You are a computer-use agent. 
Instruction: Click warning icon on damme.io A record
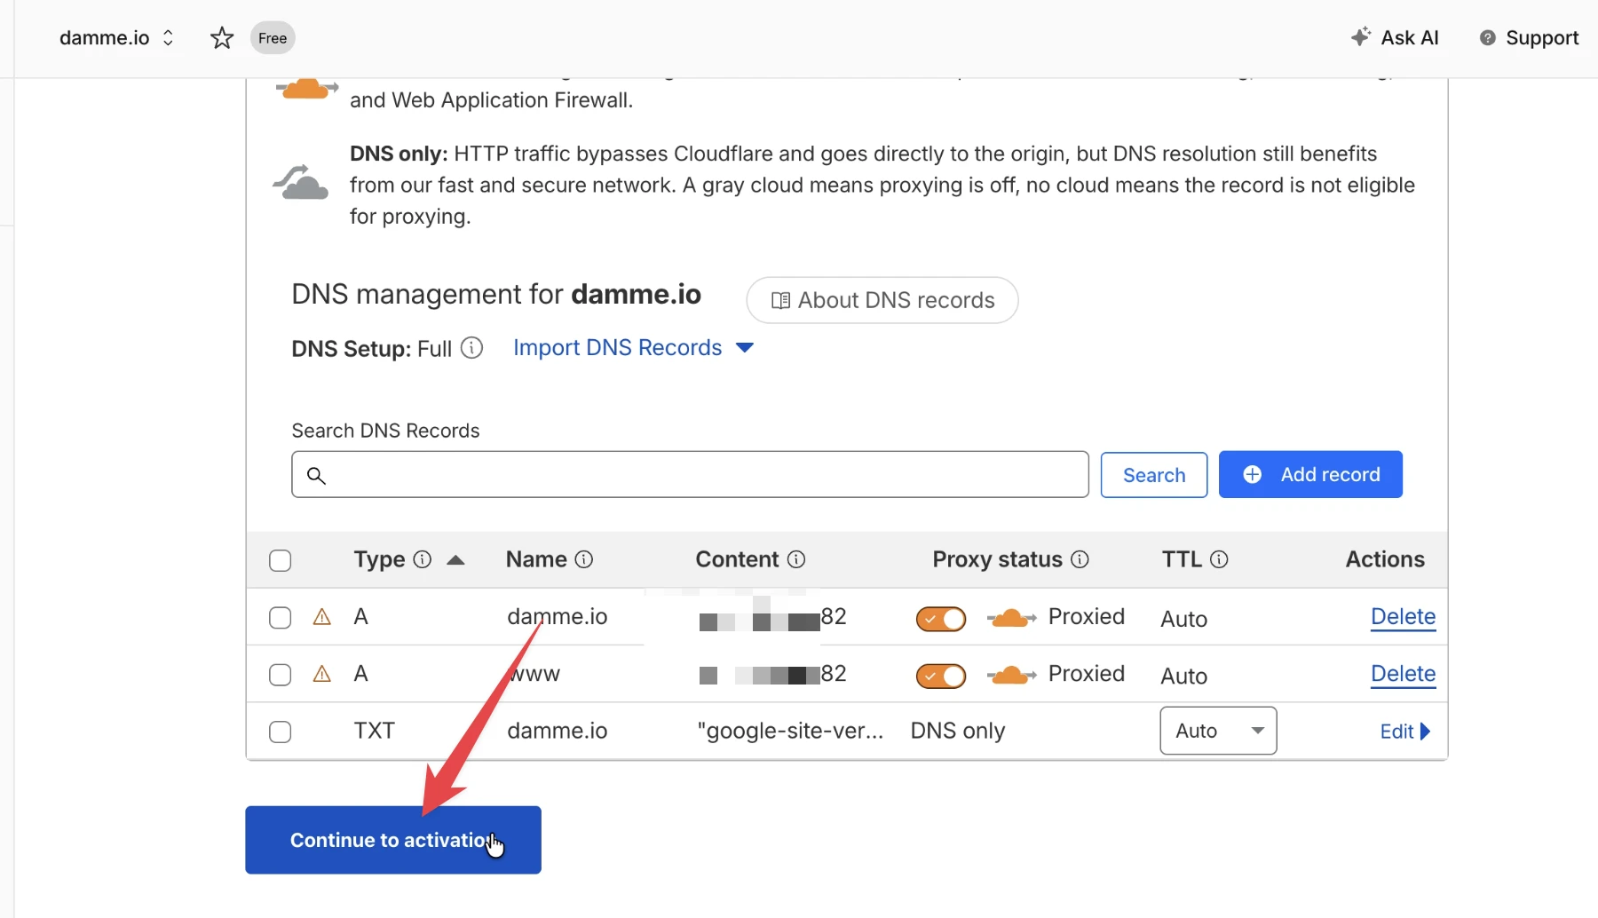tap(322, 617)
